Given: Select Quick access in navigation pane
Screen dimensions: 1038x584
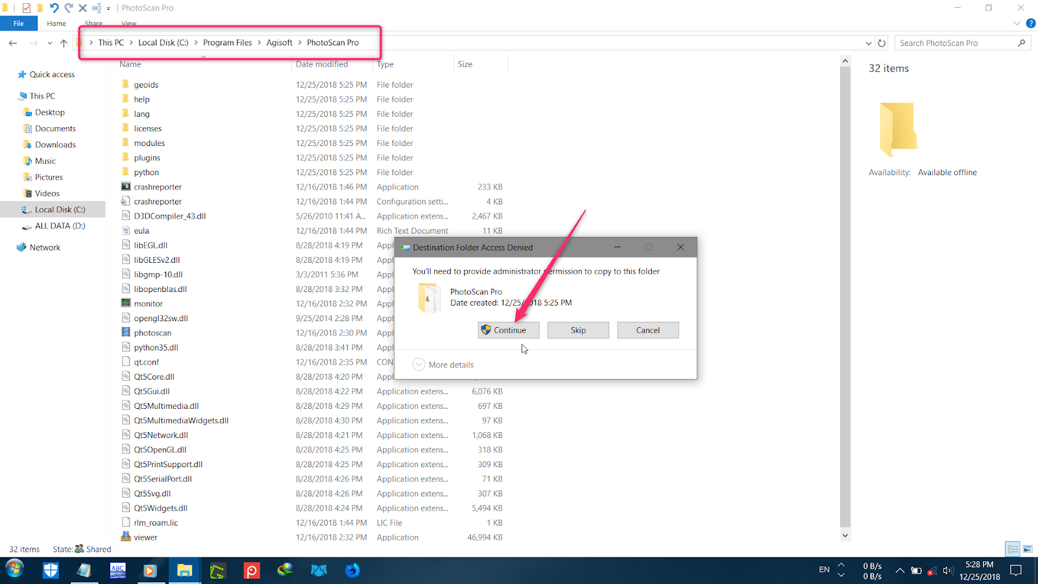Looking at the screenshot, I should point(52,75).
